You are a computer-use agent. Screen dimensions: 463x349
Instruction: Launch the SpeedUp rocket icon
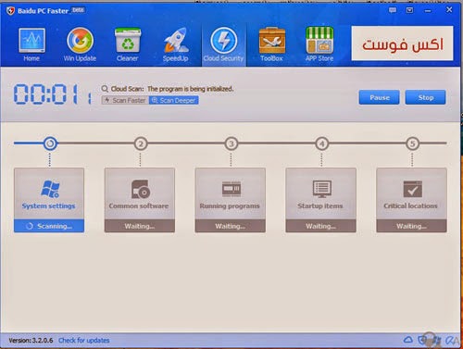(x=176, y=40)
